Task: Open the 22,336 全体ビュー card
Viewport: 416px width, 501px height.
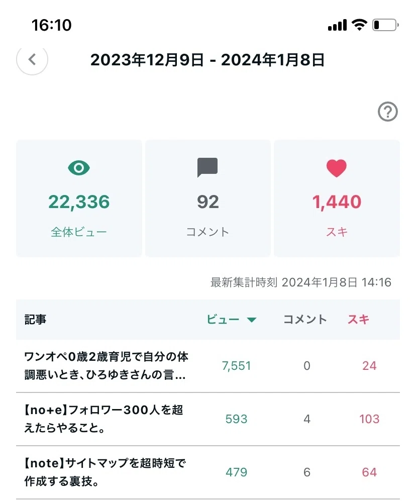Action: (79, 198)
